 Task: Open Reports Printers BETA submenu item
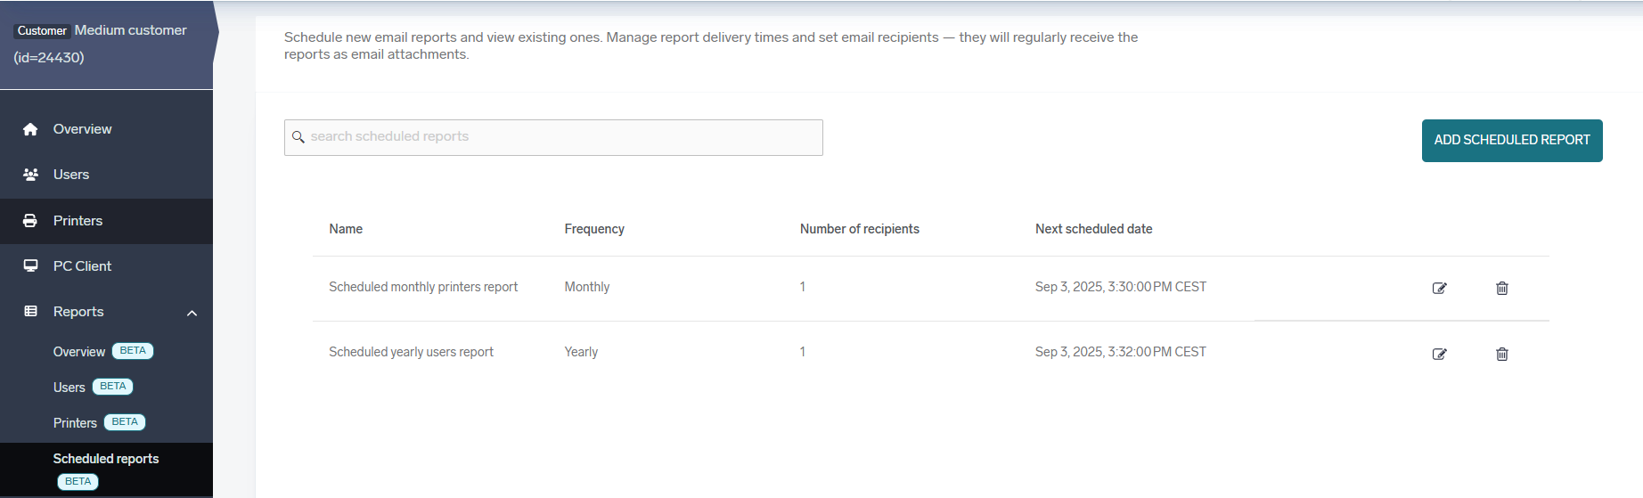(x=75, y=423)
